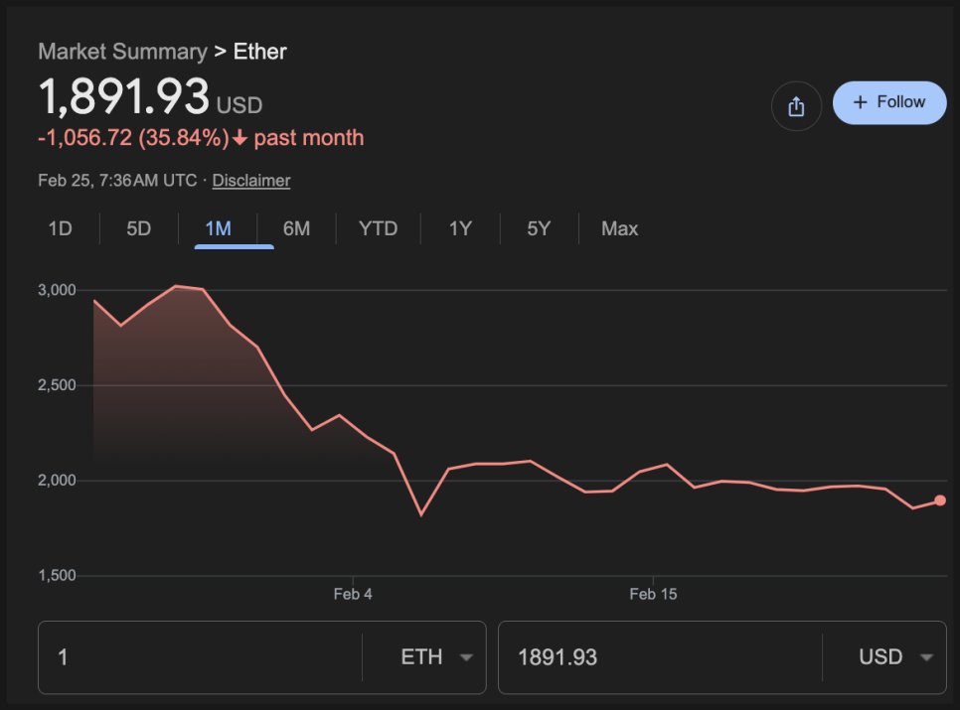Select the 5Y time range tab
Viewport: 960px width, 710px height.
tap(539, 228)
